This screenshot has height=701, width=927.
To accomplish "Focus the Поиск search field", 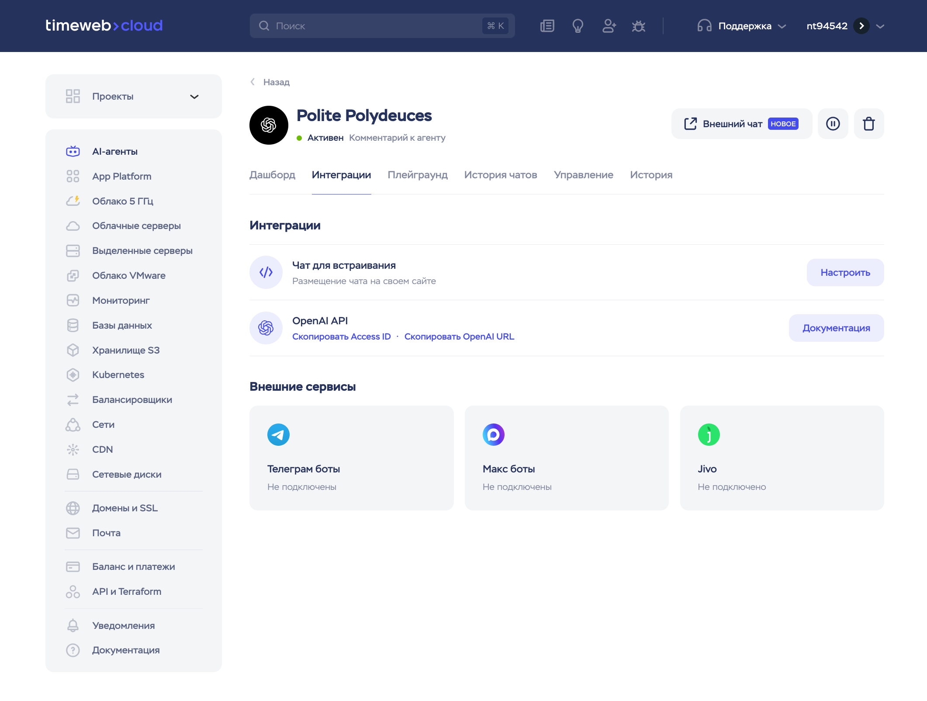I will [382, 26].
